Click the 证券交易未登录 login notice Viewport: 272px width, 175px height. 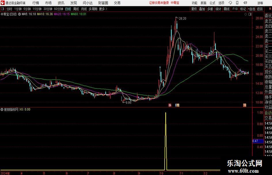coord(159,3)
